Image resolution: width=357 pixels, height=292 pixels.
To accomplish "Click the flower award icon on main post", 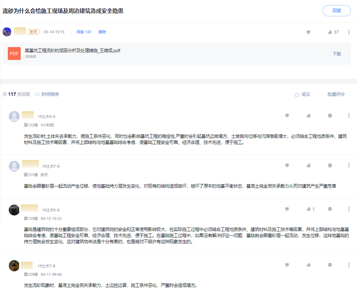I will 308,32.
